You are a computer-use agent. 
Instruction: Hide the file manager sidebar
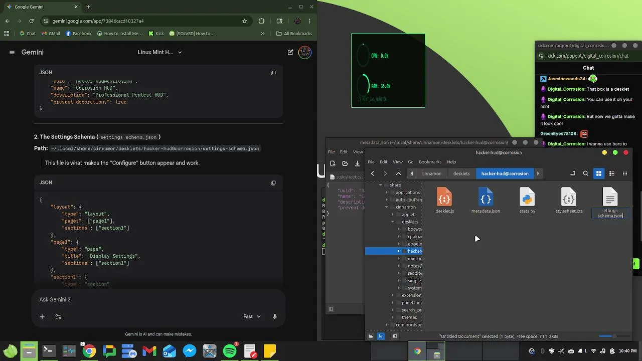395,336
